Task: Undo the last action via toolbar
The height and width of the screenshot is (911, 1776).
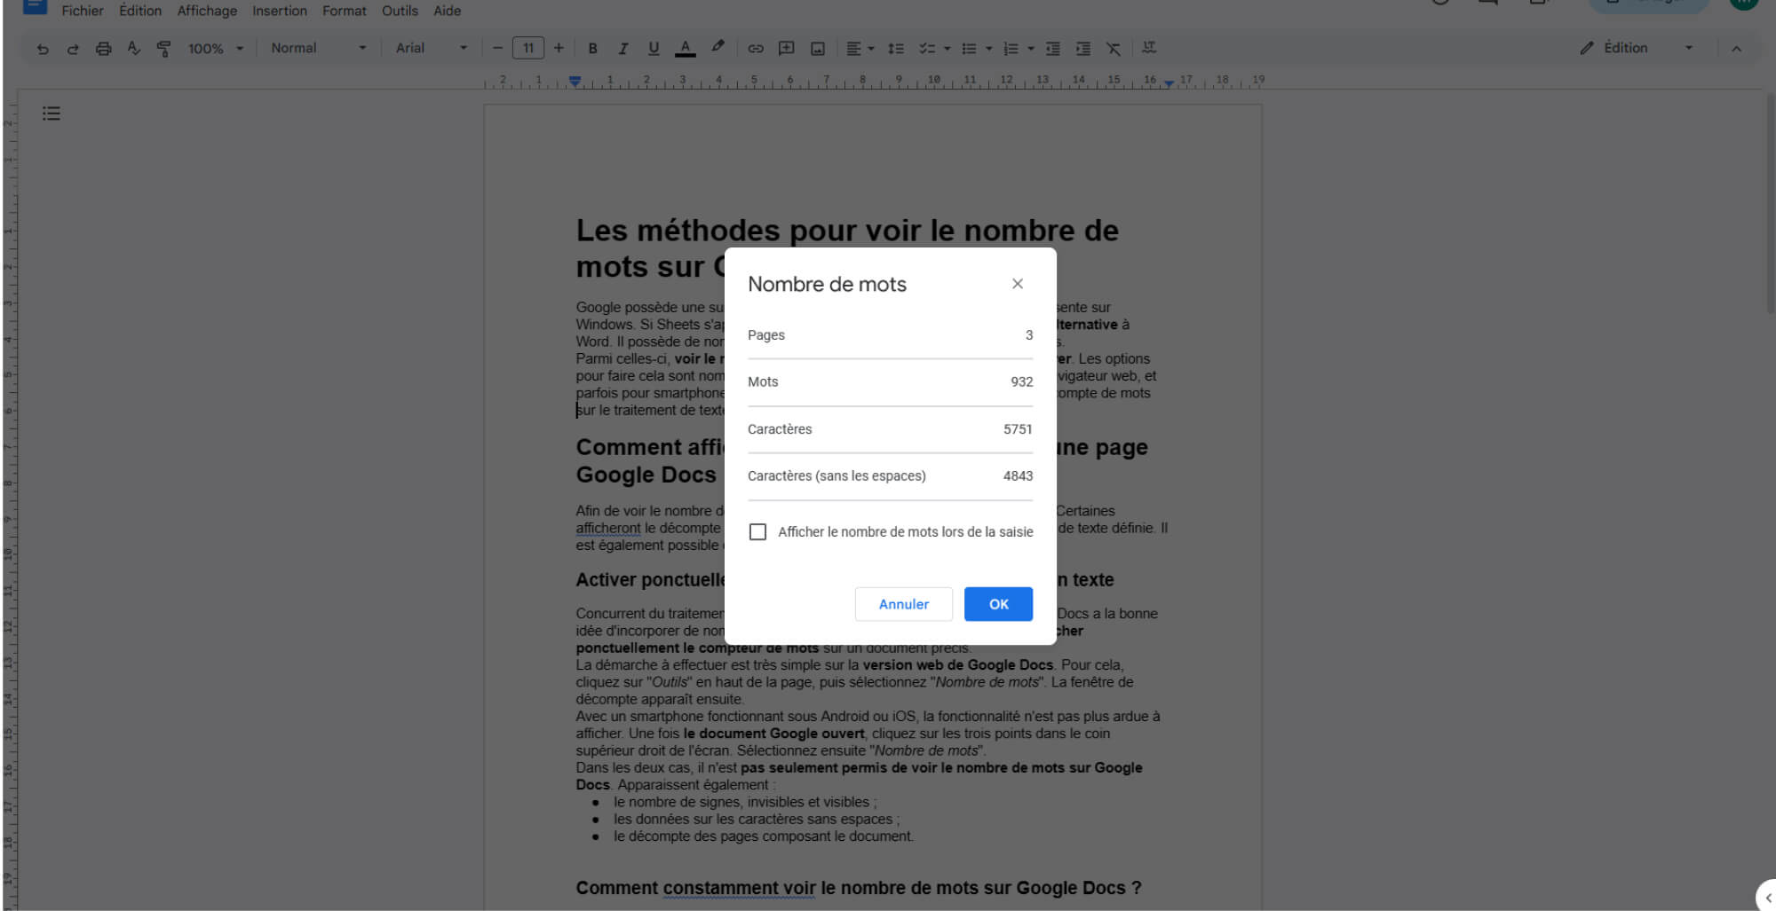Action: pos(43,49)
